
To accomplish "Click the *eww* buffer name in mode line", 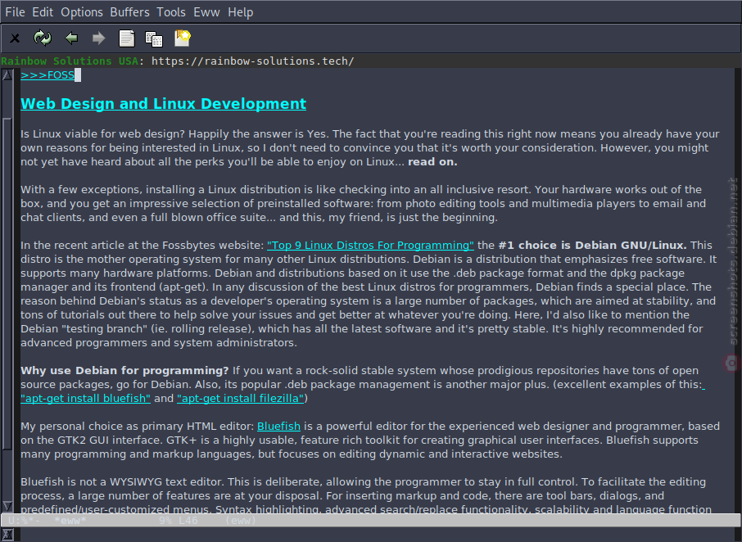I will click(70, 521).
